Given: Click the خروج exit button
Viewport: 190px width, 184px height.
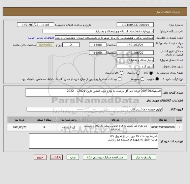Looking at the screenshot, I should point(40,157).
